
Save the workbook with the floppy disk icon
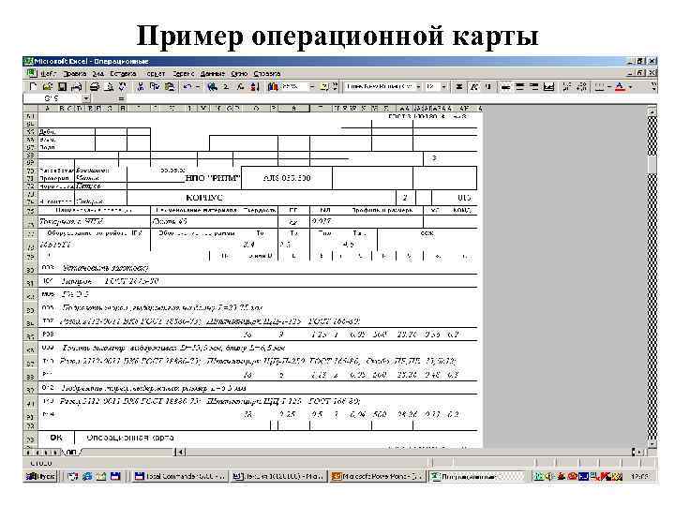point(62,87)
